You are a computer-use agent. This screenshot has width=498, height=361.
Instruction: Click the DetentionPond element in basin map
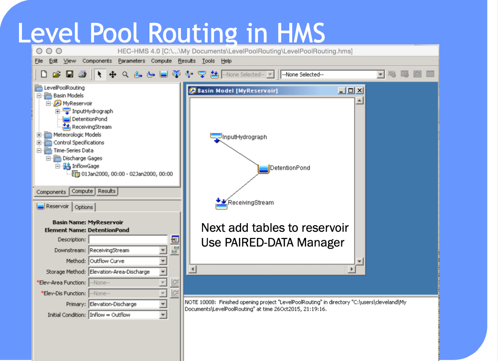click(263, 168)
